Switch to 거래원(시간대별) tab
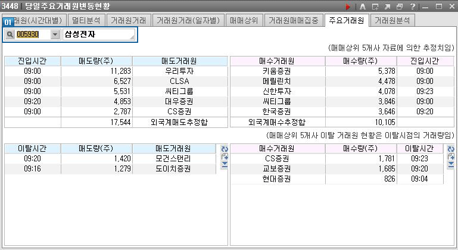The image size is (458, 250). pyautogui.click(x=38, y=20)
